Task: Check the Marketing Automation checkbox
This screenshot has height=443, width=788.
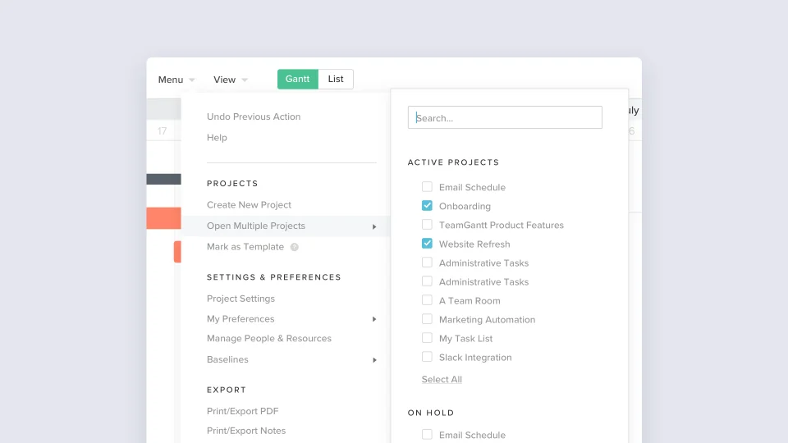Action: tap(427, 319)
